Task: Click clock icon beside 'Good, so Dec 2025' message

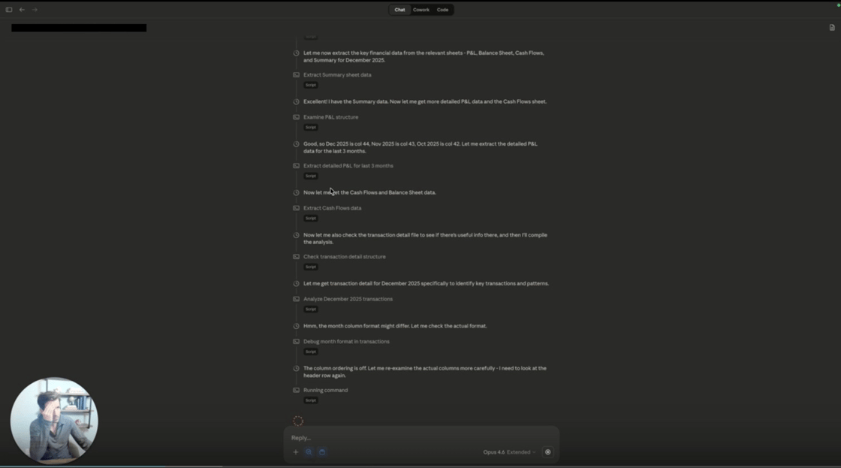Action: (296, 143)
